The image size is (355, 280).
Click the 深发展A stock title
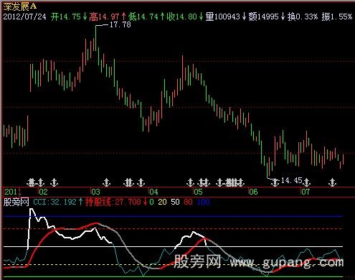20,6
